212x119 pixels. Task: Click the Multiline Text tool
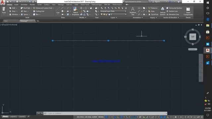point(133,11)
